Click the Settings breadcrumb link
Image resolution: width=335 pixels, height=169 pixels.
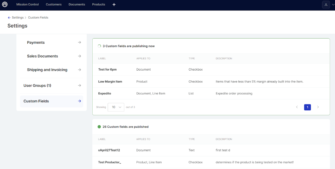(x=18, y=18)
